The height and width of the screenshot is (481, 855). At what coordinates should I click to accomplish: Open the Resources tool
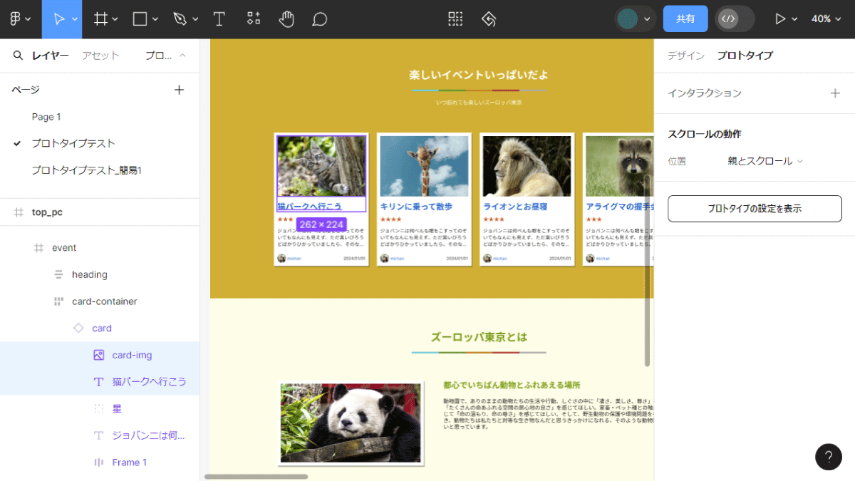coord(253,19)
